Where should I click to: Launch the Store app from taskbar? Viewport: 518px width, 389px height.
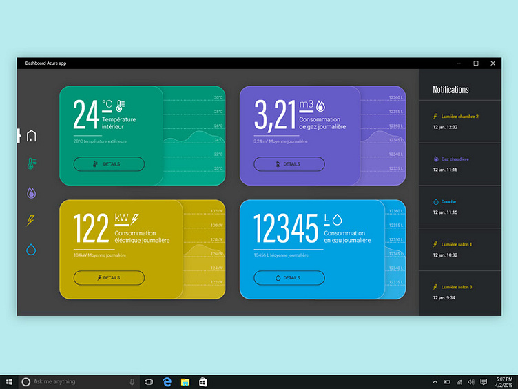coord(203,381)
